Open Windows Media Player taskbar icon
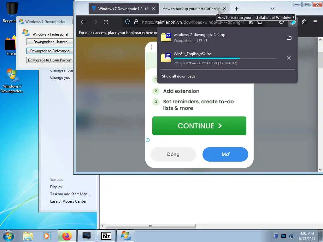Image resolution: width=323 pixels, height=242 pixels. click(x=47, y=236)
